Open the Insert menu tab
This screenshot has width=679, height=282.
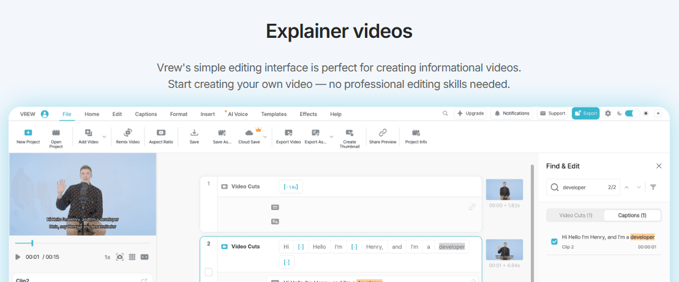pyautogui.click(x=208, y=114)
